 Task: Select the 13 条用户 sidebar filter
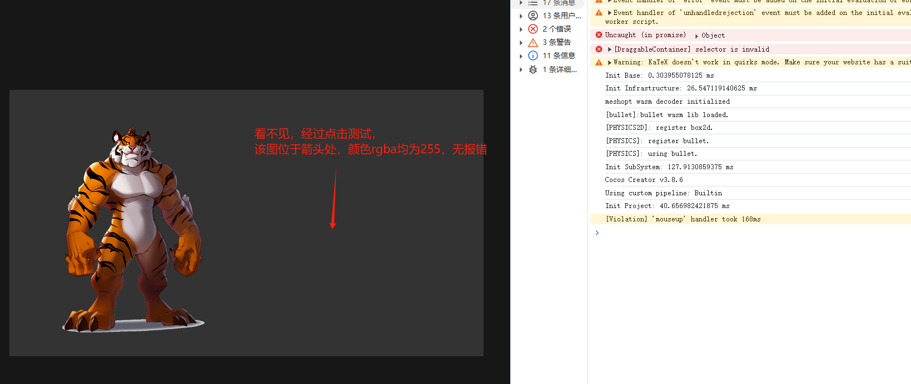point(550,16)
